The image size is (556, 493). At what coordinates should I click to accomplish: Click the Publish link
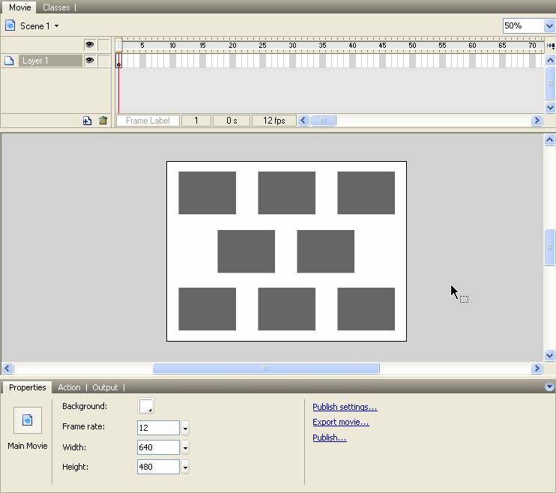(x=330, y=438)
